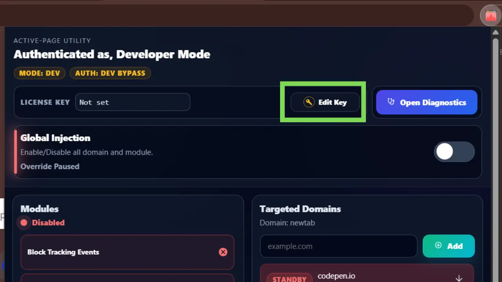
Task: Click the License Key field
Action: [133, 102]
